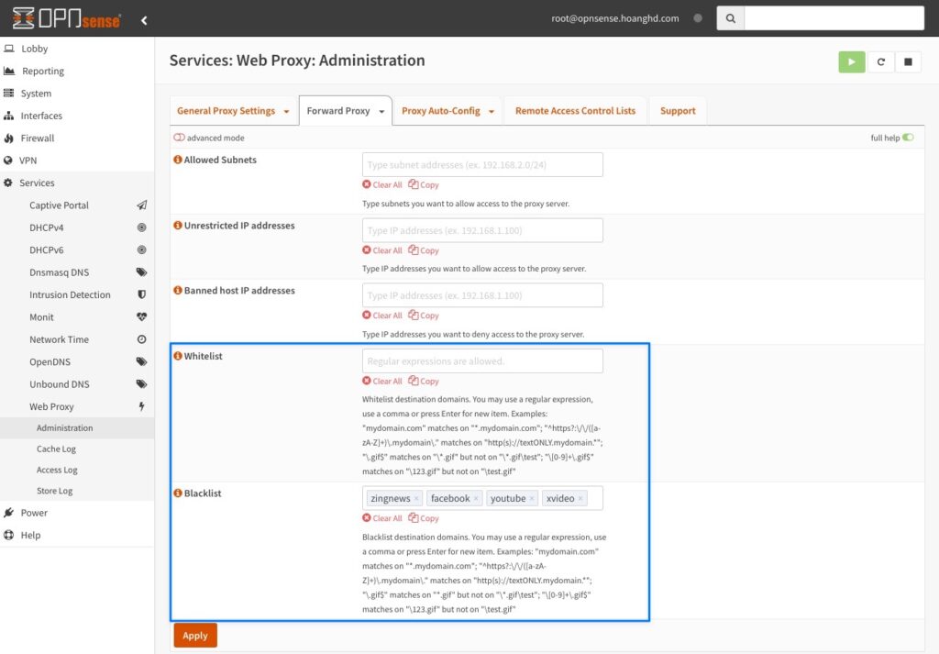Click the DHCPv6 status icon

pyautogui.click(x=141, y=249)
